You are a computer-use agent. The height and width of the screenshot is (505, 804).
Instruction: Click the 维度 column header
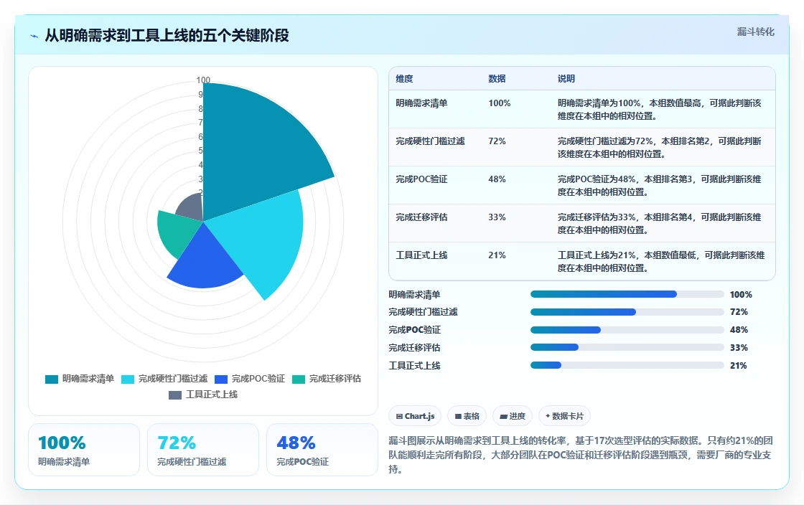tap(404, 79)
